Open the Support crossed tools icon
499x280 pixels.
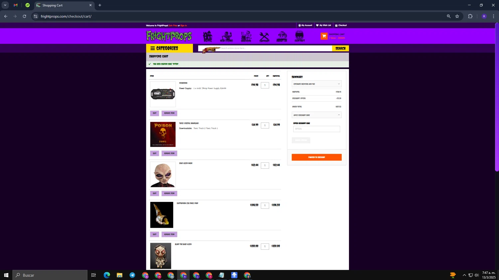(x=264, y=37)
